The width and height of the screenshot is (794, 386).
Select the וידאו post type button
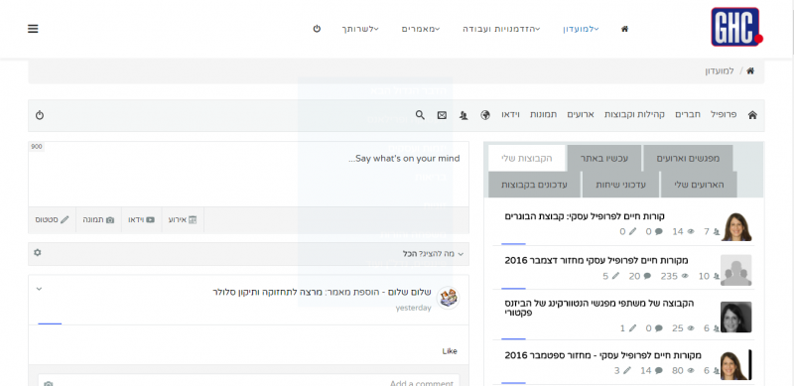[141, 220]
